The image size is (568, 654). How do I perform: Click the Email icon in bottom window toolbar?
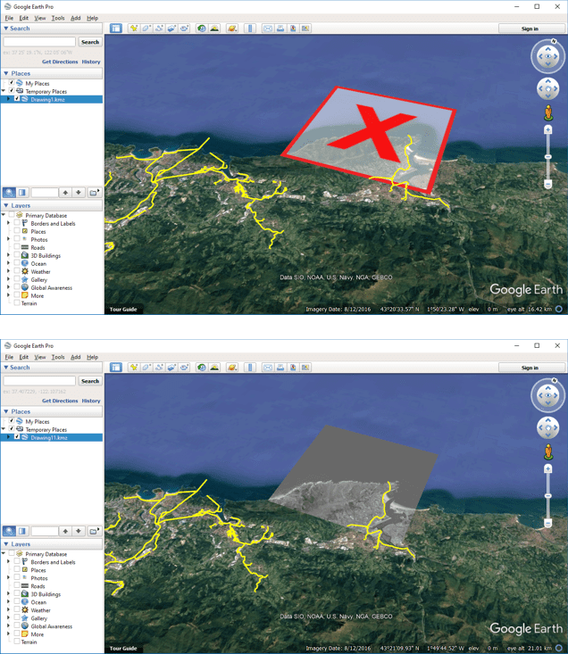[267, 368]
